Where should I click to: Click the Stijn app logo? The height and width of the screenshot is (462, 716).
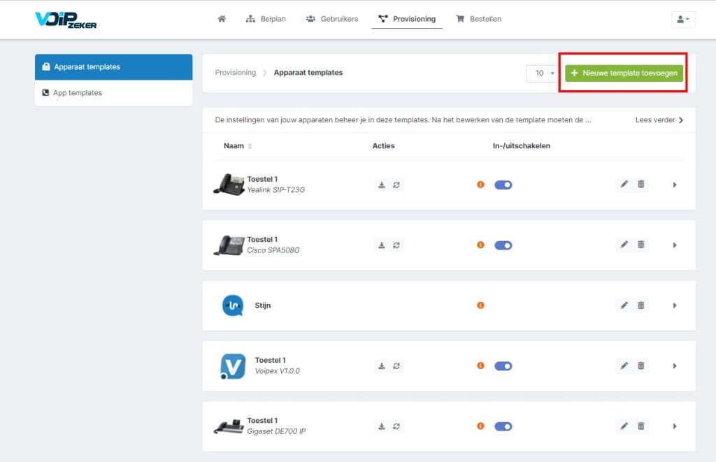(x=233, y=305)
